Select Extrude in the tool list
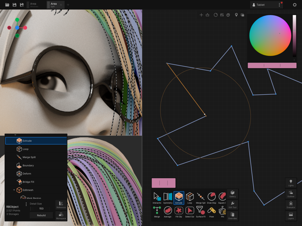Viewport: 302px width, 226px height. pyautogui.click(x=36, y=141)
